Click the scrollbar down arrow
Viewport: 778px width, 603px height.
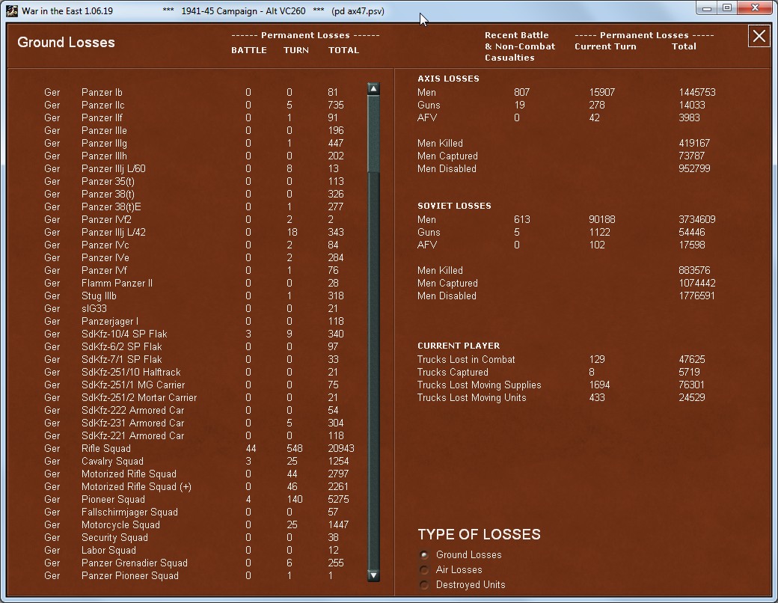point(373,575)
